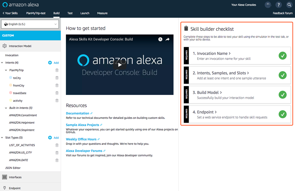295x191 pixels.
Task: Delete AMAZON.DATE slot type trash icon
Action: coord(57,160)
